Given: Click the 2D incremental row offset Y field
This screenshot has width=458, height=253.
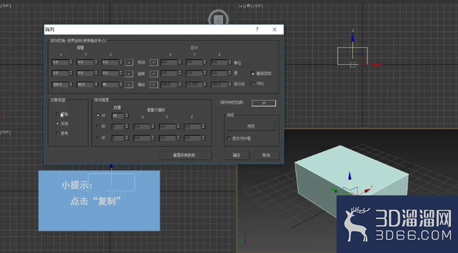Looking at the screenshot, I should tap(168, 127).
